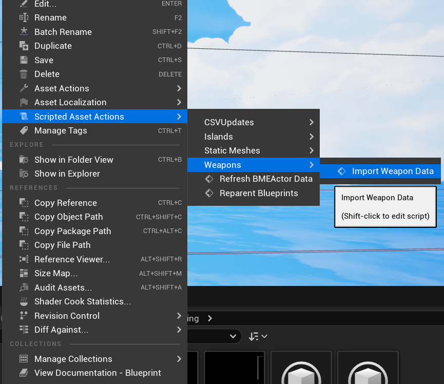This screenshot has width=444, height=384.
Task: Click Copy Object Path
Action: coord(68,217)
